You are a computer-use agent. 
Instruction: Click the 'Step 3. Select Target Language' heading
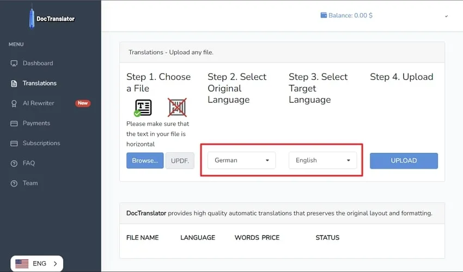pyautogui.click(x=318, y=88)
